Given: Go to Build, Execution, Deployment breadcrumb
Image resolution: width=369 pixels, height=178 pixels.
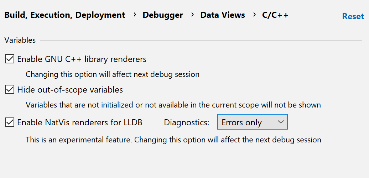Looking at the screenshot, I should click(65, 15).
